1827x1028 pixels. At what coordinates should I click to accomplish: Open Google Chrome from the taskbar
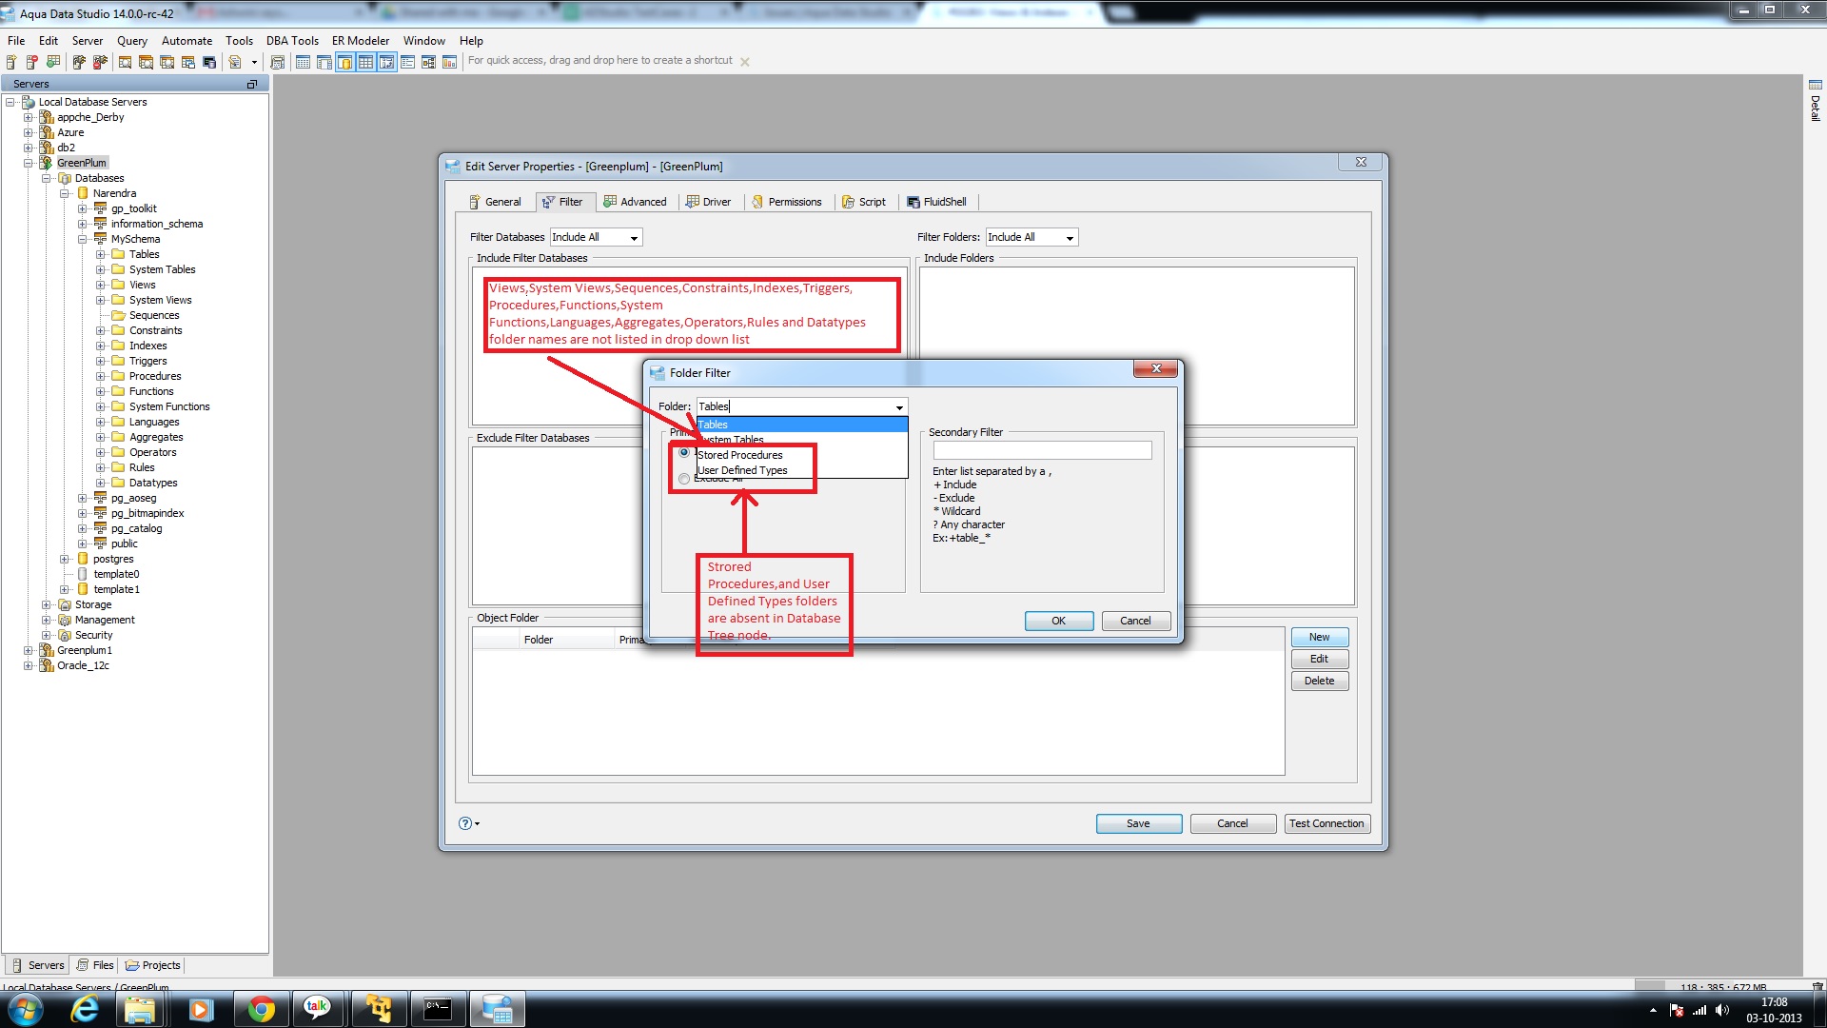point(260,1009)
